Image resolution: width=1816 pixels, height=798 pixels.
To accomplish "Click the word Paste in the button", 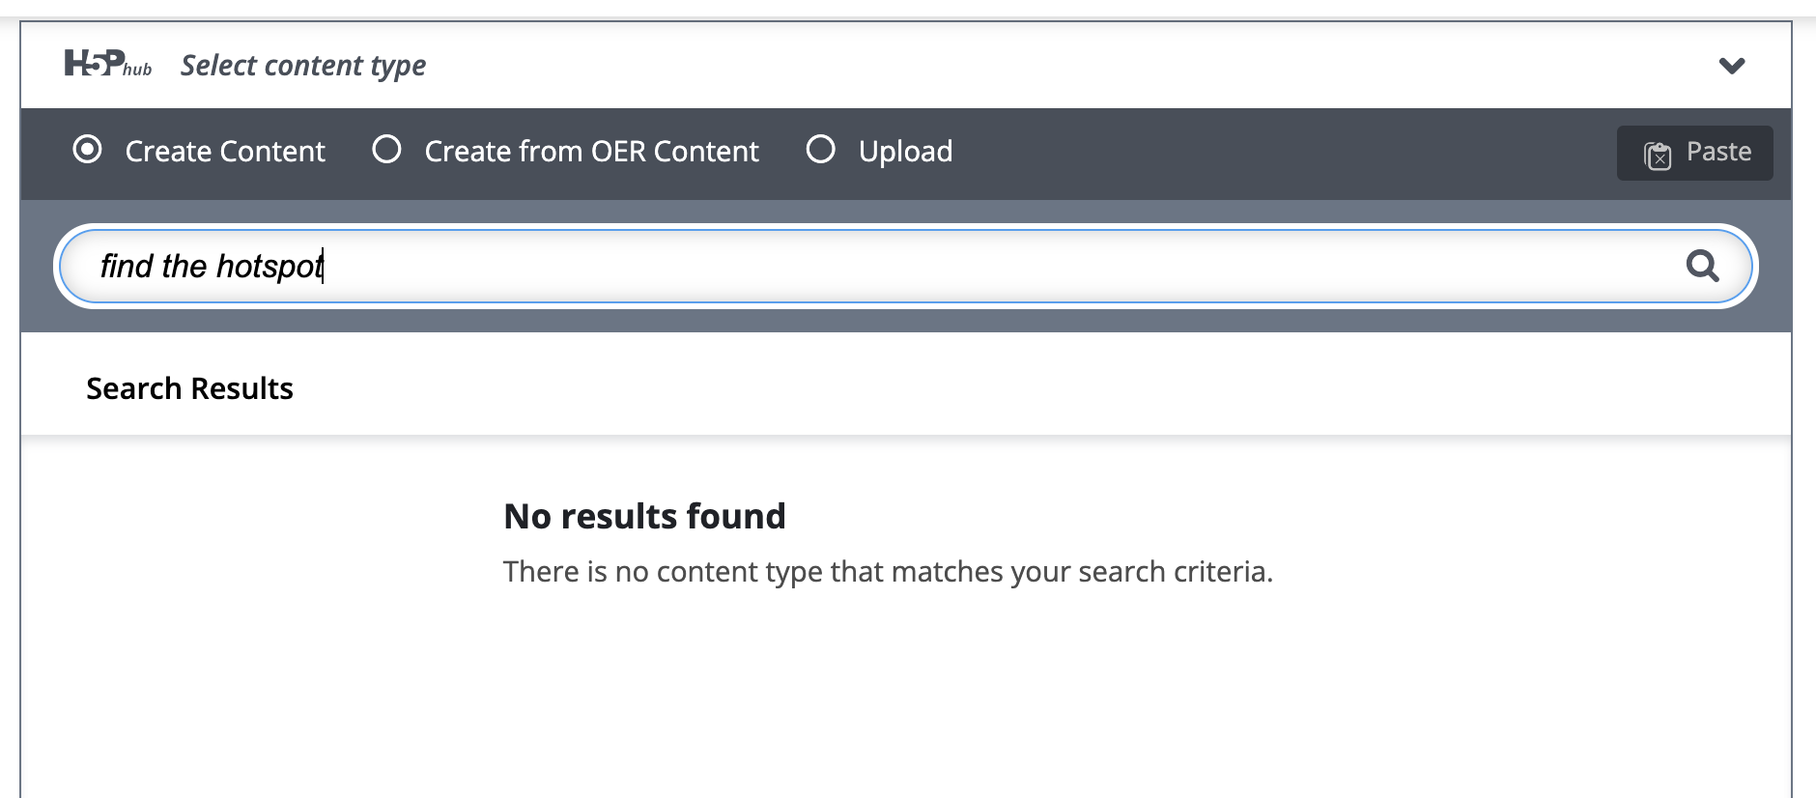I will [1718, 152].
